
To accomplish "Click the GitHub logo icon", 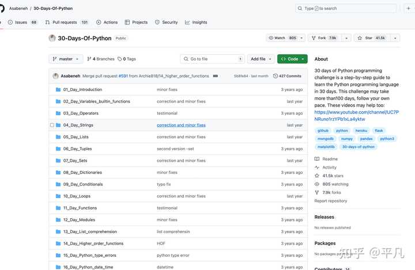I will pyautogui.click(x=2, y=8).
